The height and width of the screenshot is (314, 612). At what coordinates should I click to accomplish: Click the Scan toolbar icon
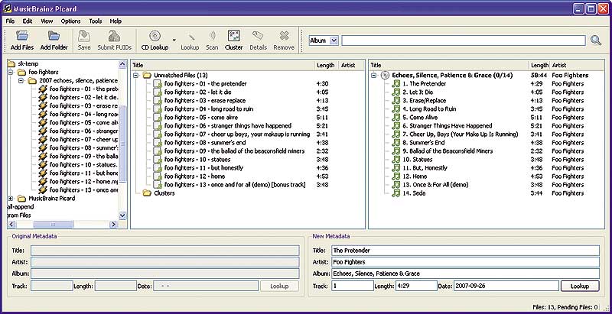212,36
